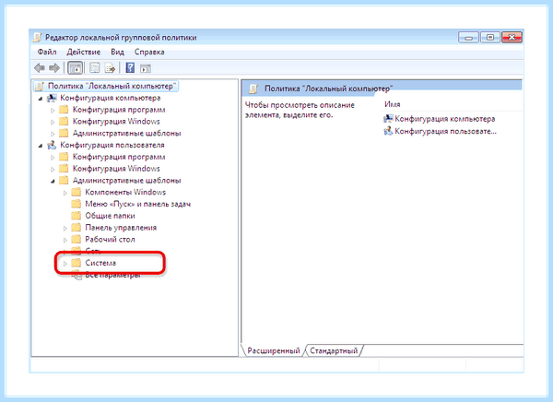The width and height of the screenshot is (553, 402).
Task: Select the Система tree item
Action: [x=100, y=263]
